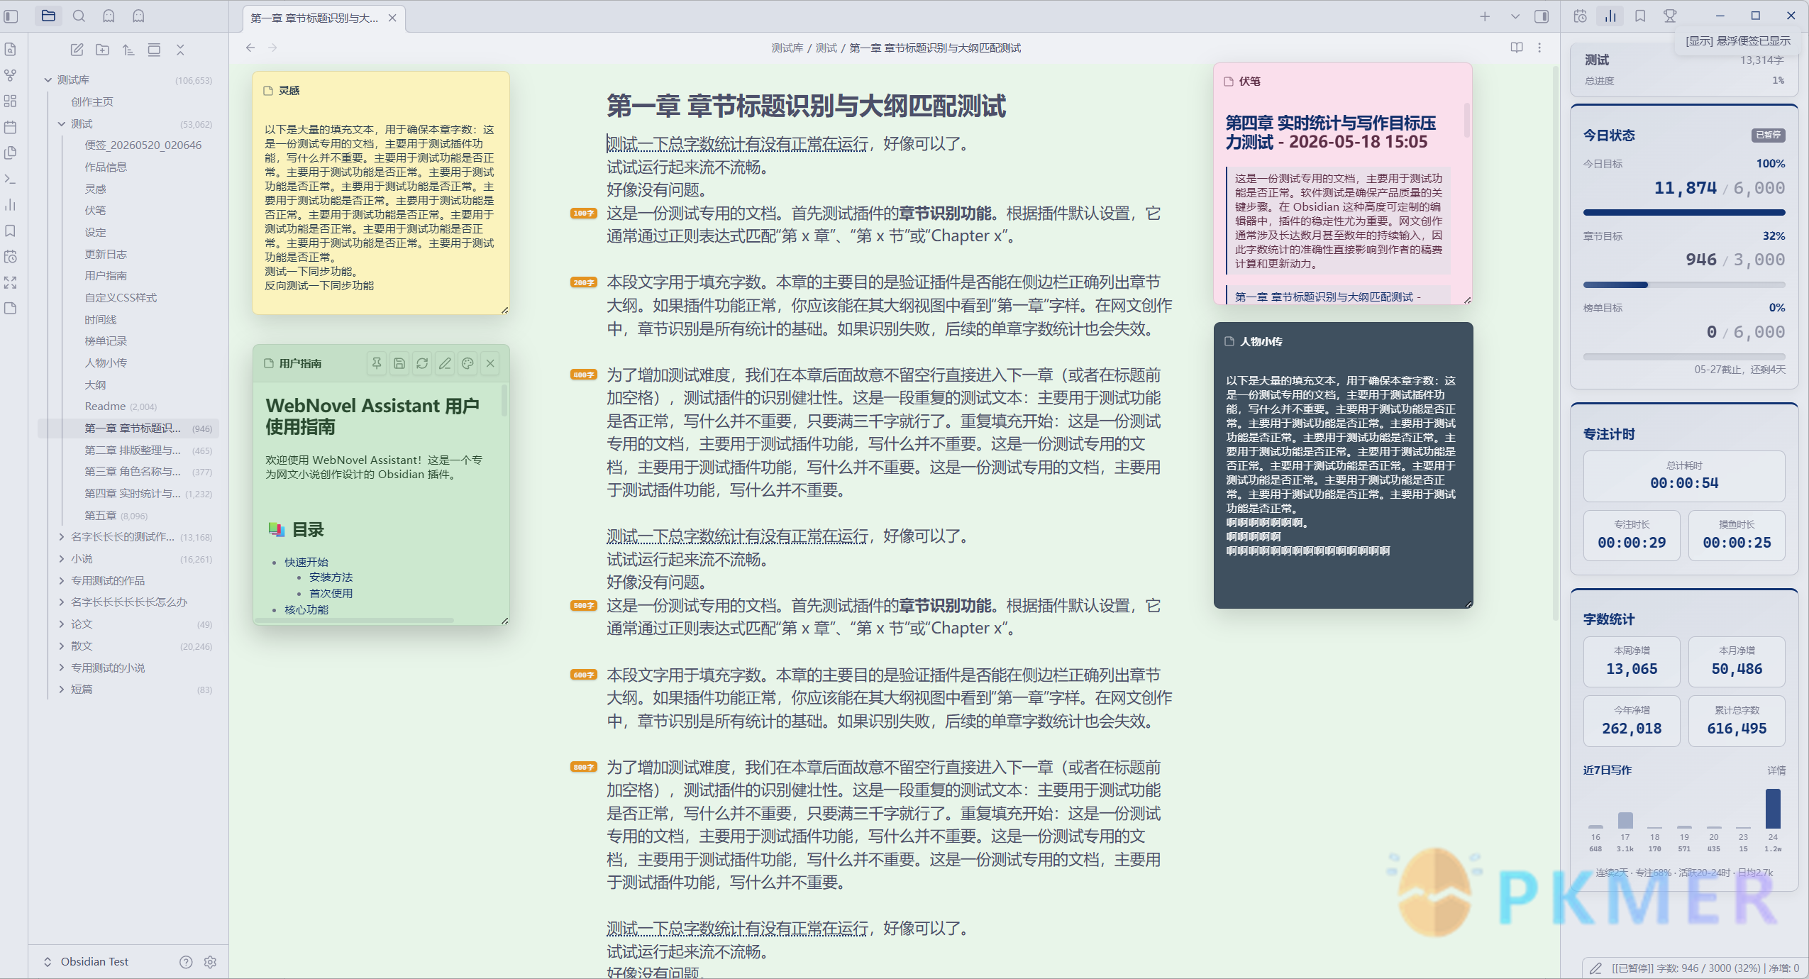1809x979 pixels.
Task: Toggle the left sidebar collapse icon
Action: pyautogui.click(x=11, y=16)
